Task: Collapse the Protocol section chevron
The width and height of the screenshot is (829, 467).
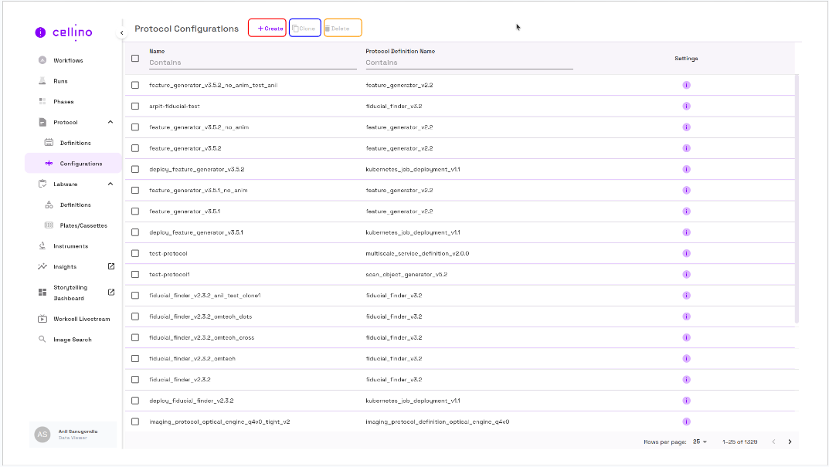Action: click(x=110, y=122)
